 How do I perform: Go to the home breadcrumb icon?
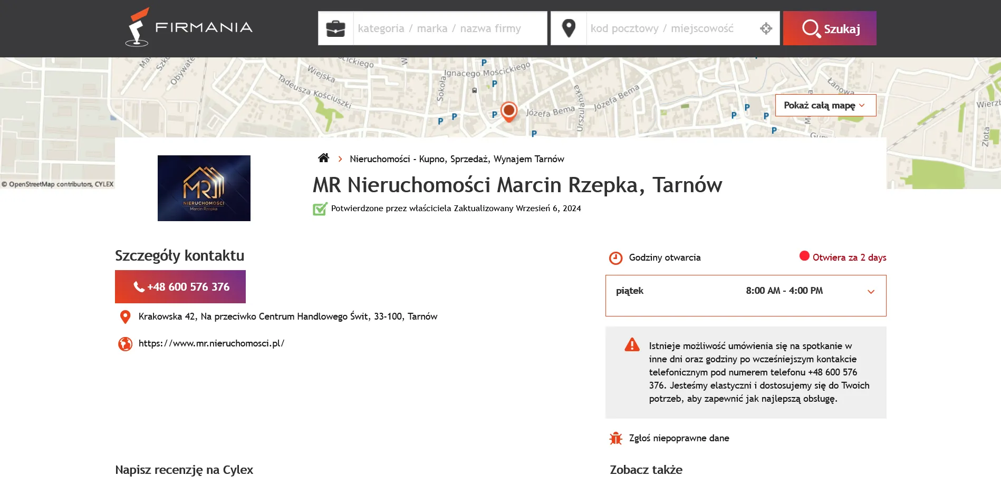tap(324, 158)
